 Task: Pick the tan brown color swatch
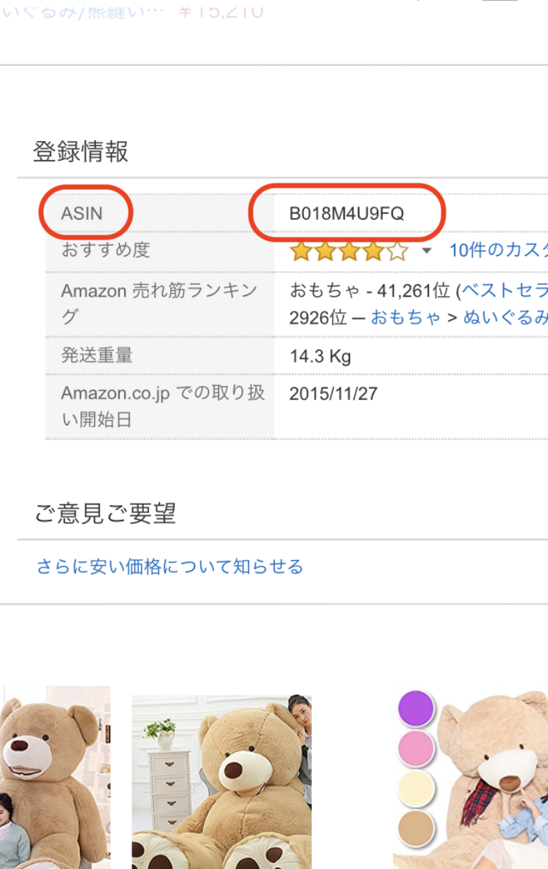click(x=416, y=829)
